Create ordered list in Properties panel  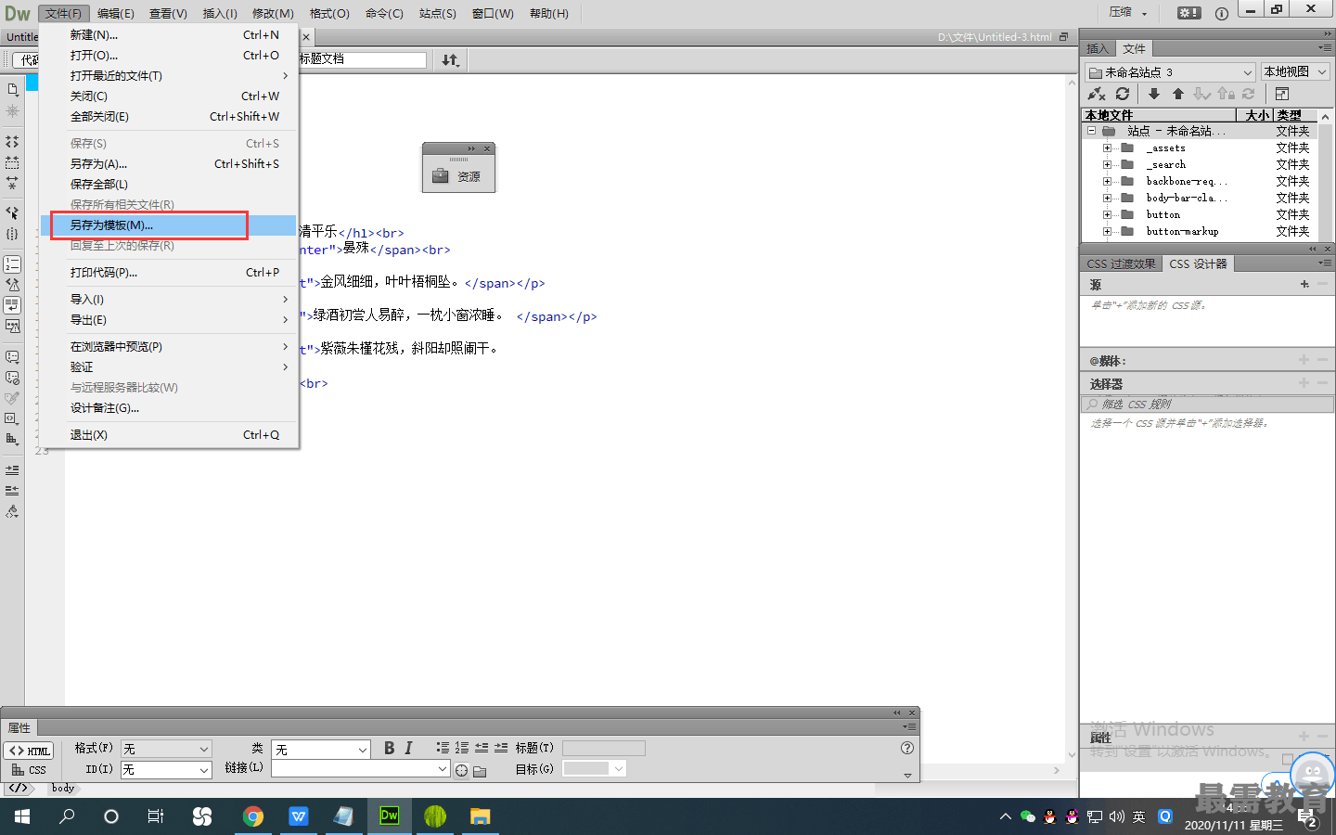coord(462,748)
